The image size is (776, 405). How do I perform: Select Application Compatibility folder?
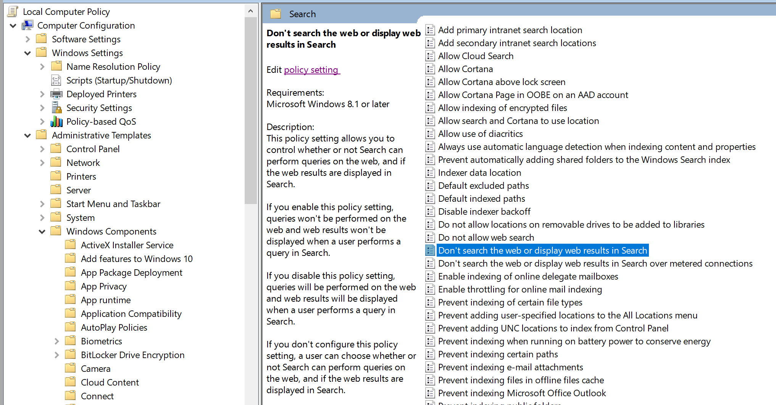click(131, 314)
